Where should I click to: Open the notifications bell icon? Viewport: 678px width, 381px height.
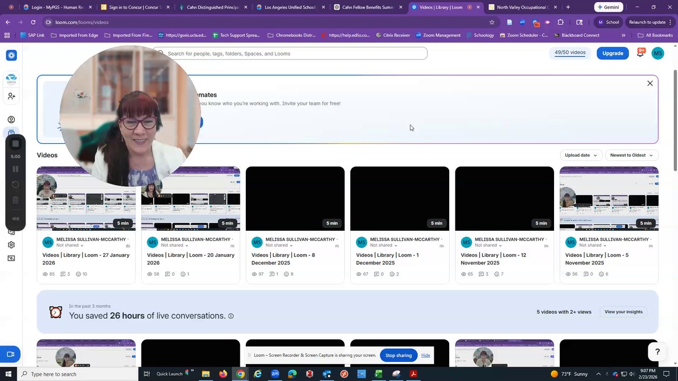coord(640,53)
